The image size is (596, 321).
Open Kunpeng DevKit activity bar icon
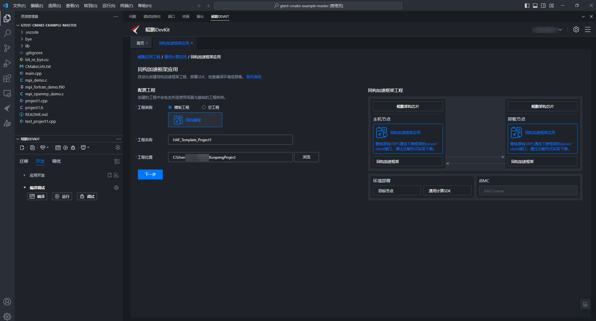(x=7, y=108)
